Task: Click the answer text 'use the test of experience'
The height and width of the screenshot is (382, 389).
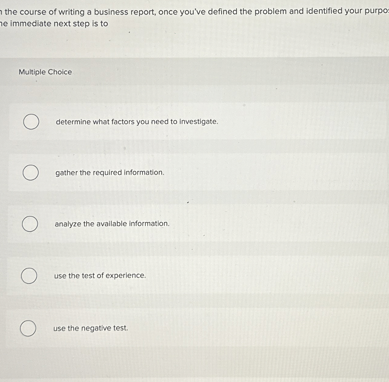Action: tap(100, 276)
